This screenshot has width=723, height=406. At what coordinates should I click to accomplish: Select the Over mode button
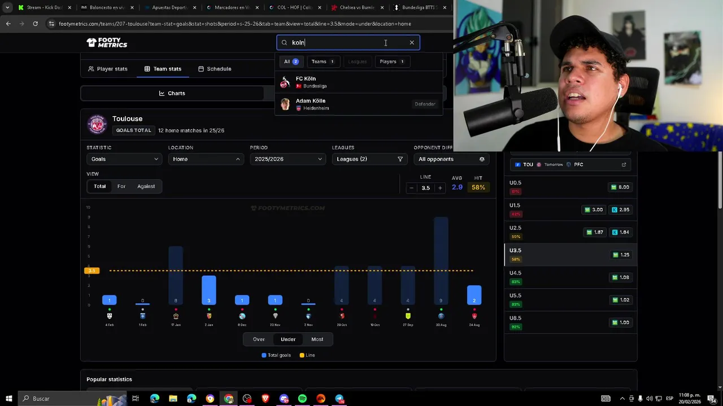259,339
